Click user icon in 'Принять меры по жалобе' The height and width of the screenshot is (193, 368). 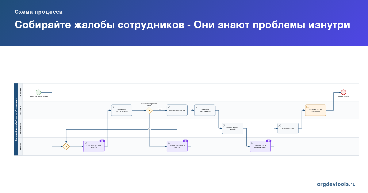click(224, 125)
